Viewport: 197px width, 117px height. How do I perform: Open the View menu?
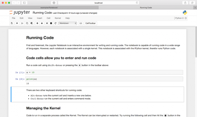[x=30, y=18]
